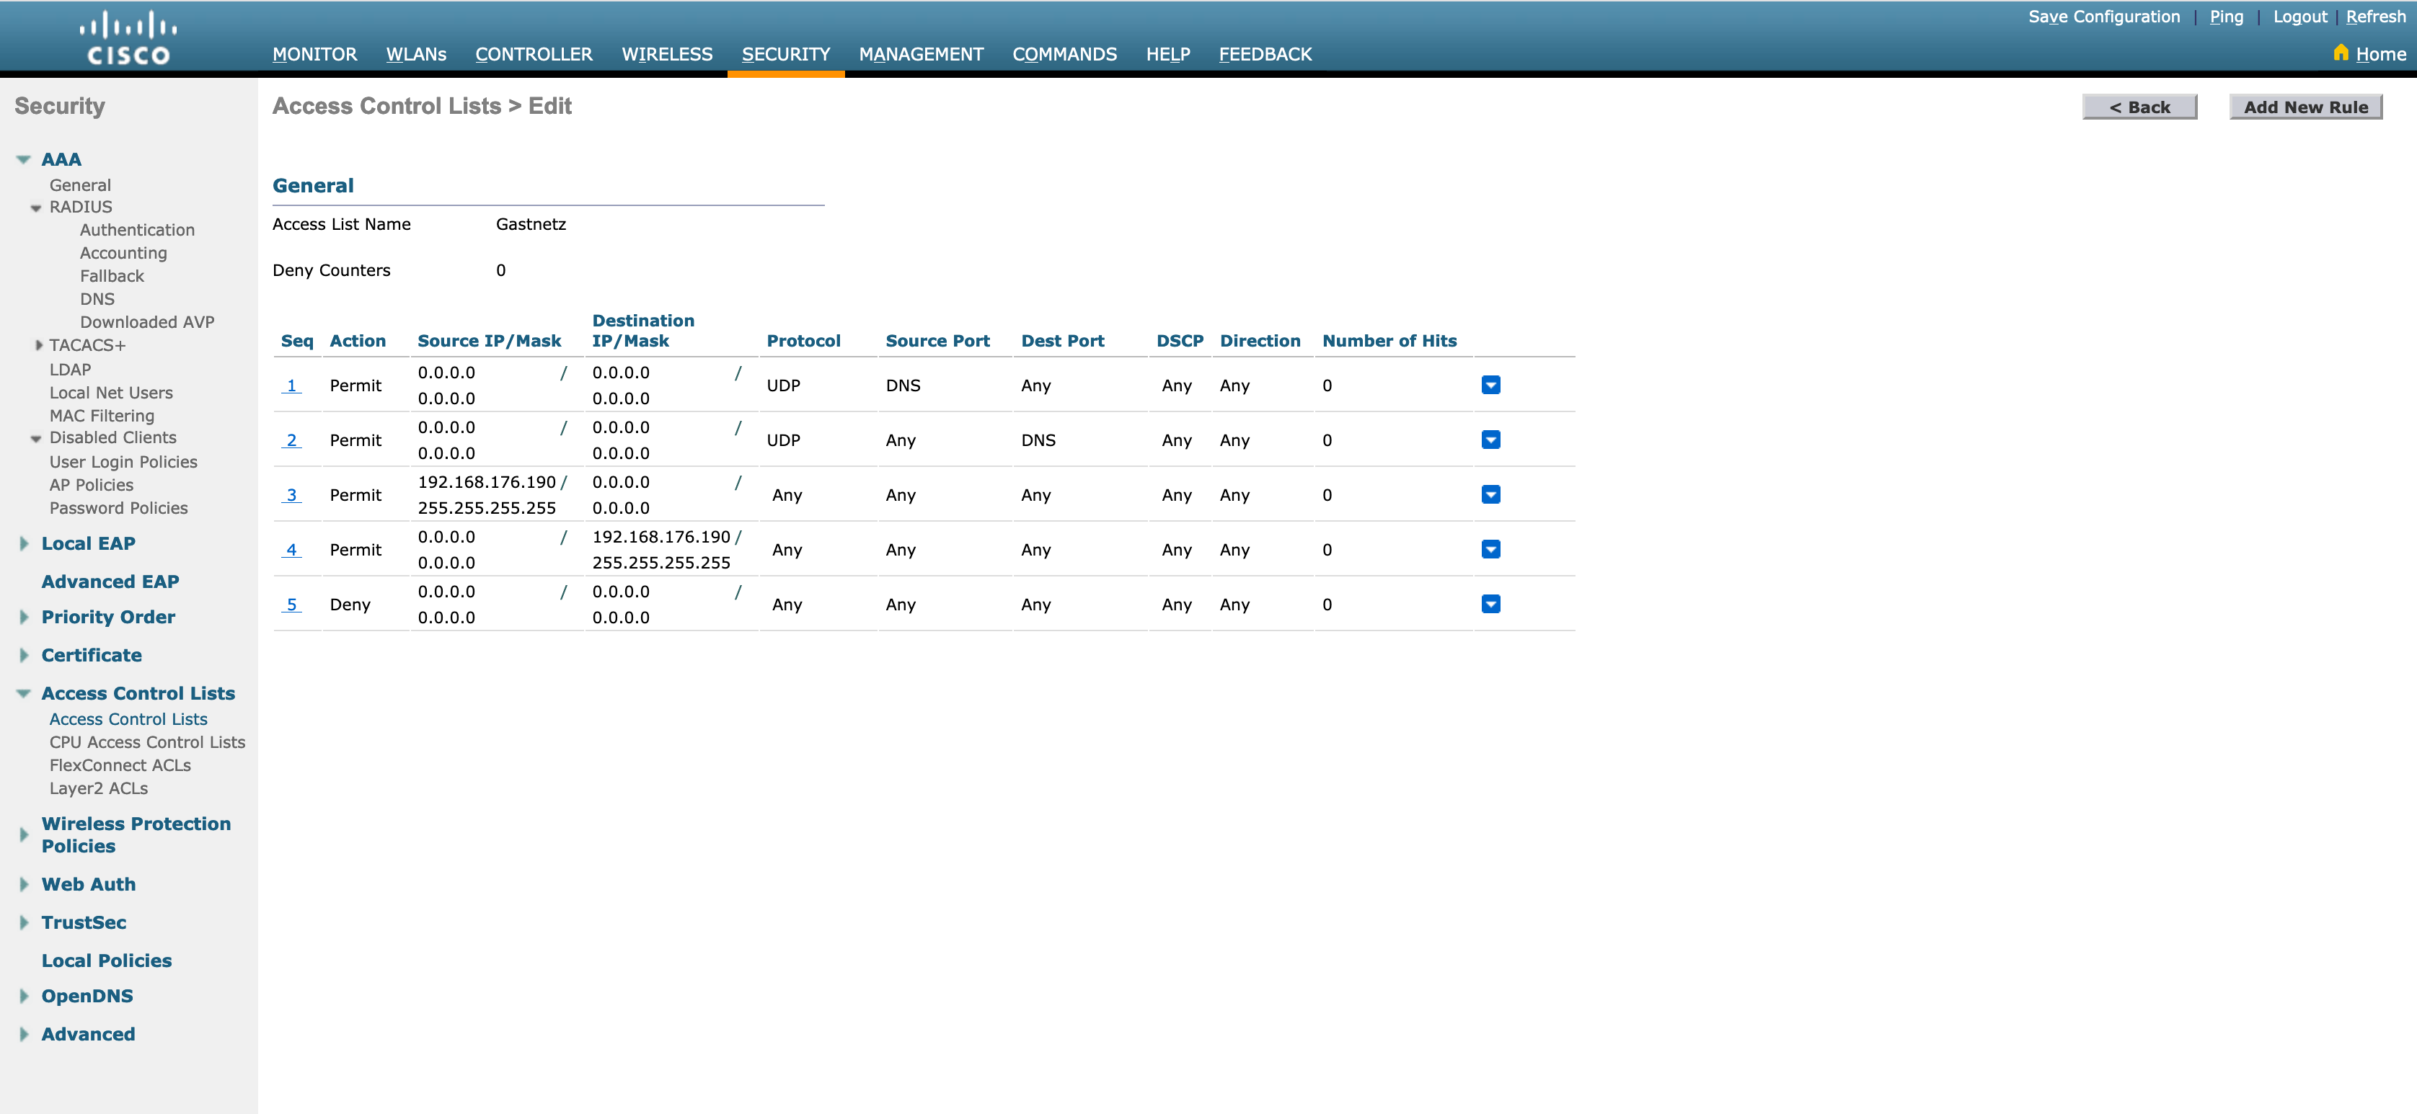Viewport: 2417px width, 1114px height.
Task: Open dropdown arrow for rule 4 row
Action: [x=1490, y=548]
